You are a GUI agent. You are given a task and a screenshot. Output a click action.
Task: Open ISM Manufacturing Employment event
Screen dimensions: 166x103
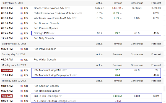click(x=52, y=75)
